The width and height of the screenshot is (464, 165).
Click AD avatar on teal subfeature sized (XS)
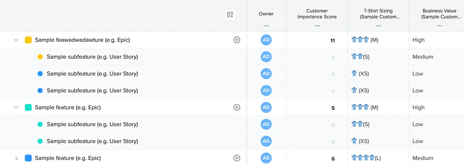pos(266,141)
